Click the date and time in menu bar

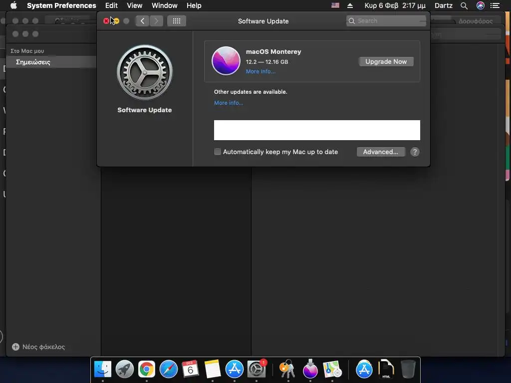tap(395, 5)
